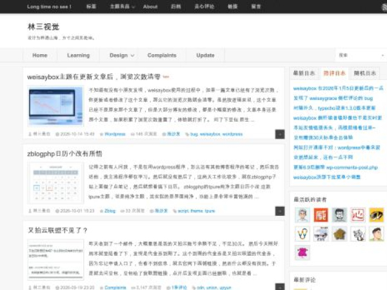387x290 pixels.
Task: Open the weisaybox主题 post title
Action: click(94, 77)
